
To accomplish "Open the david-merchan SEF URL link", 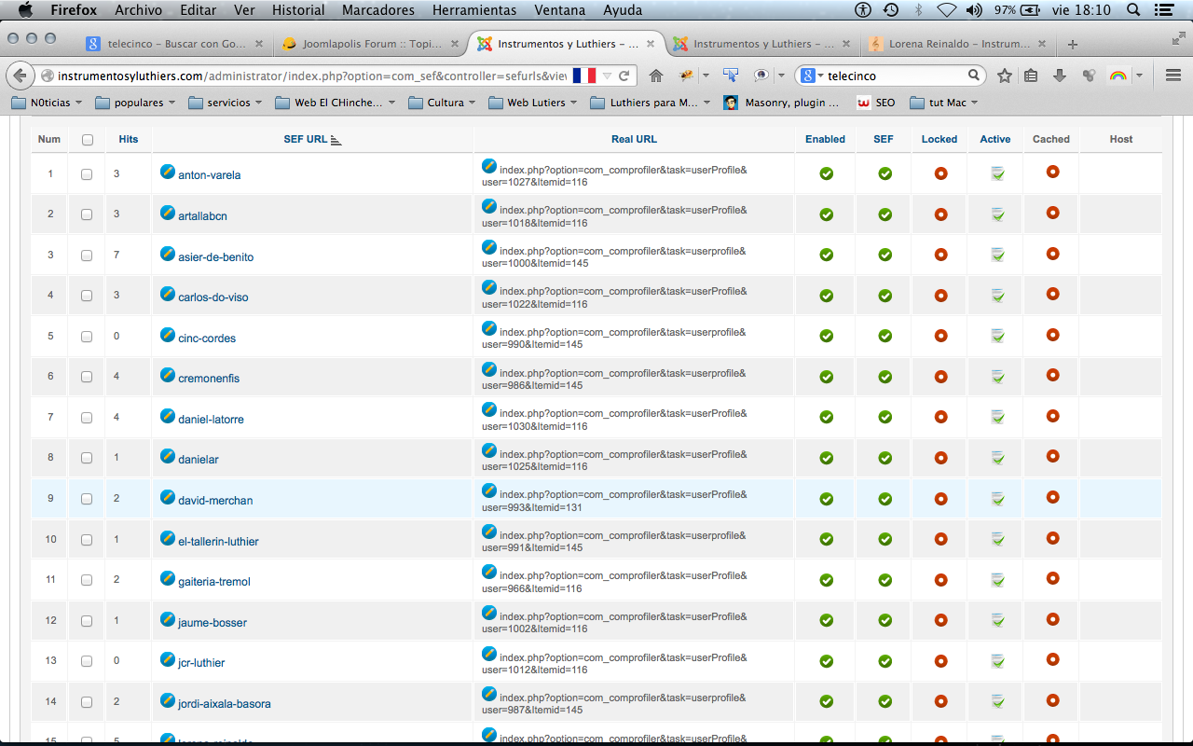I will pos(215,501).
